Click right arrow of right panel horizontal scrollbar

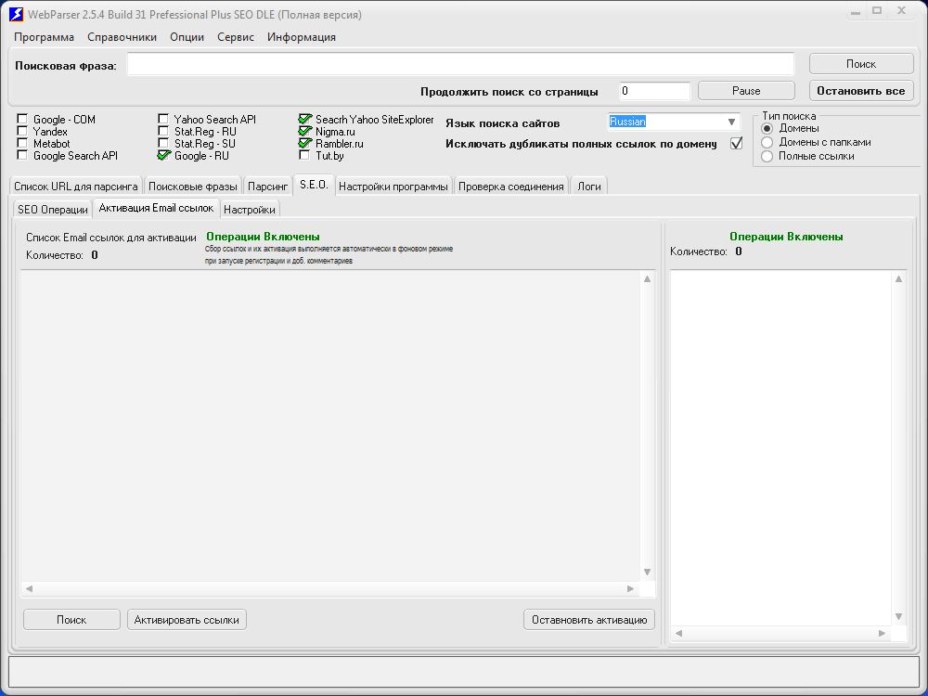pos(882,633)
